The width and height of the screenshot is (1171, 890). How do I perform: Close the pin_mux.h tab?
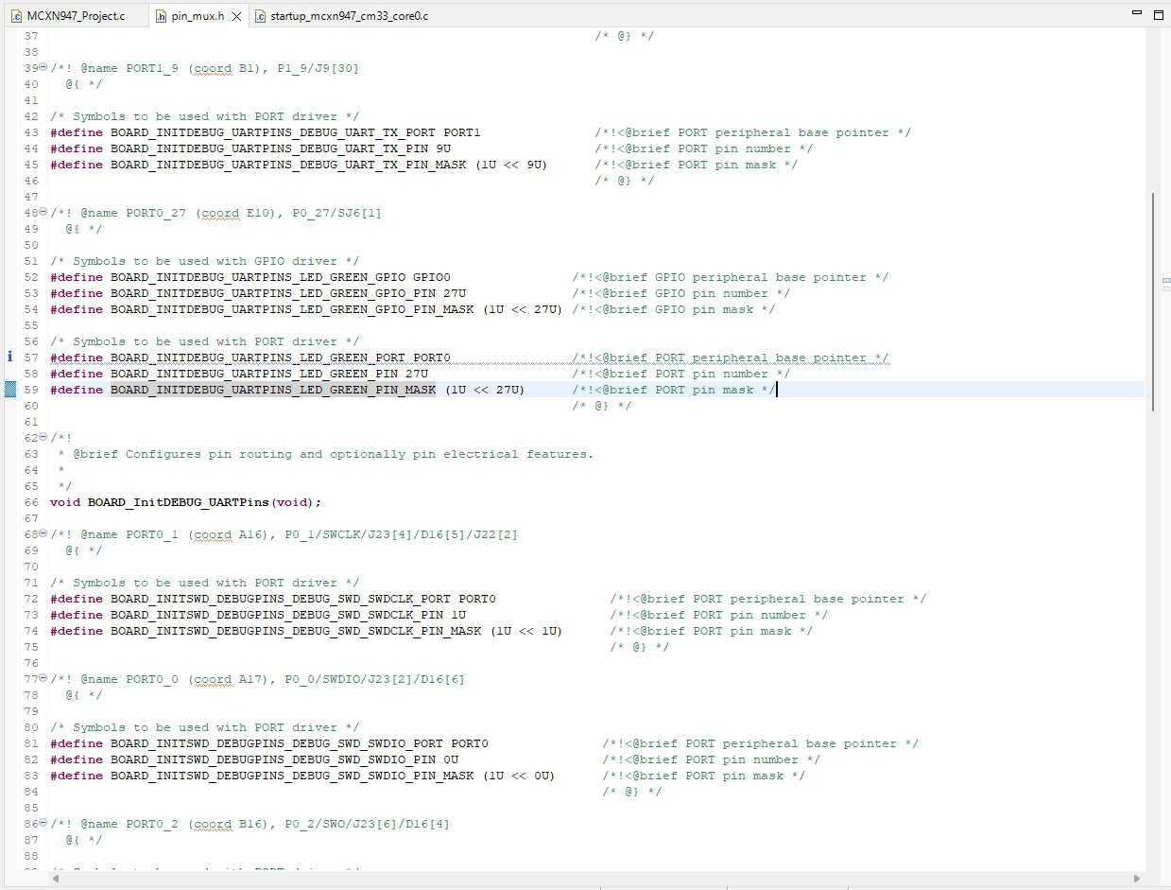tap(237, 15)
